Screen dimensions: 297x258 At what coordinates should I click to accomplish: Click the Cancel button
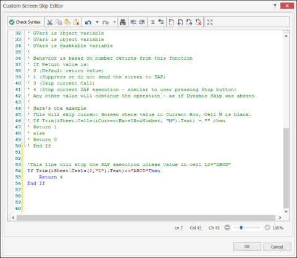(x=277, y=247)
